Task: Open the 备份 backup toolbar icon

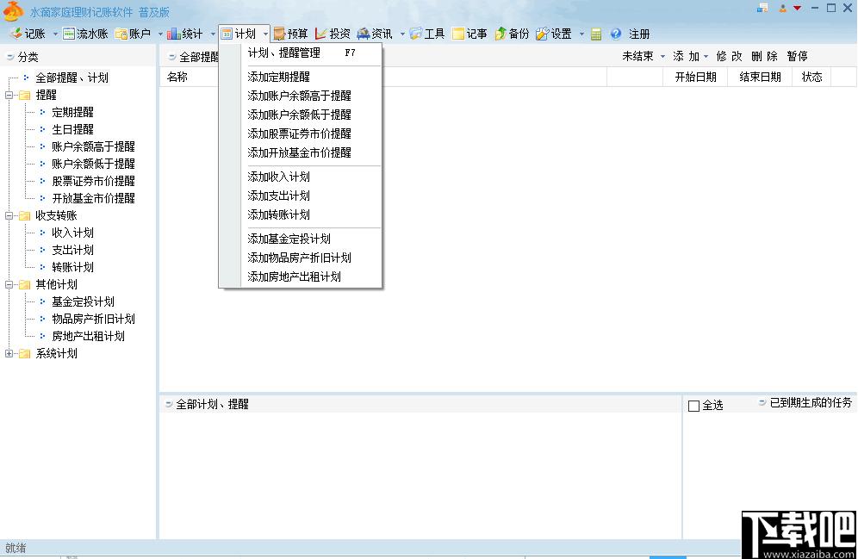Action: point(501,34)
